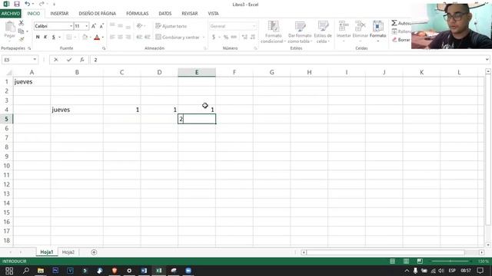The image size is (492, 276).
Task: Apply accounting currency format ($)
Action: pos(214,38)
